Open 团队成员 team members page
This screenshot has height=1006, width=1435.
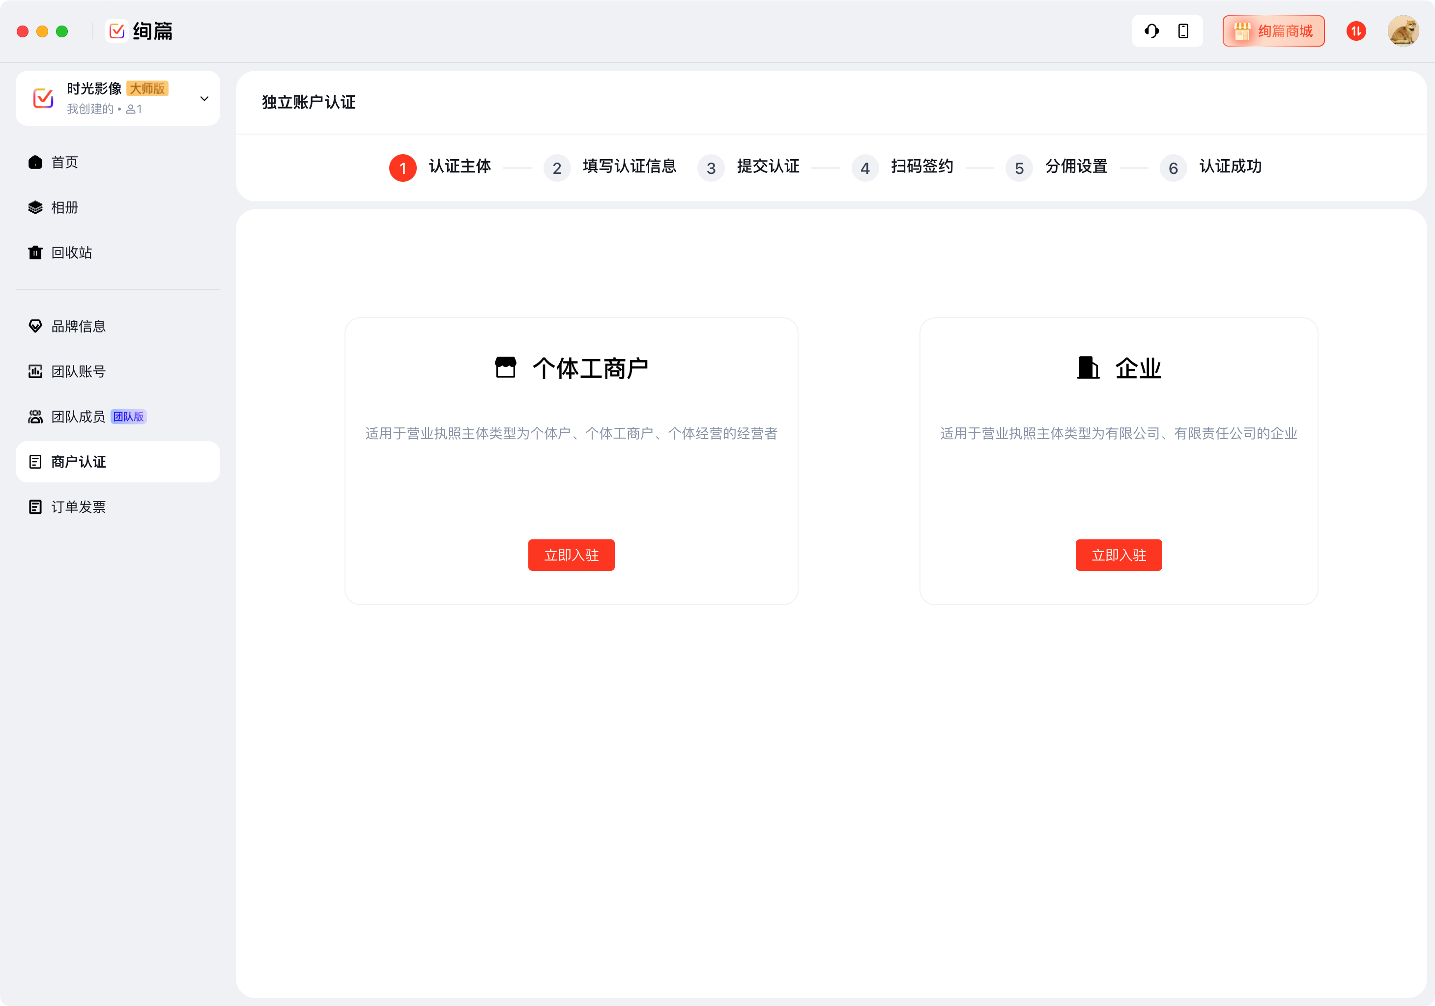coord(78,417)
